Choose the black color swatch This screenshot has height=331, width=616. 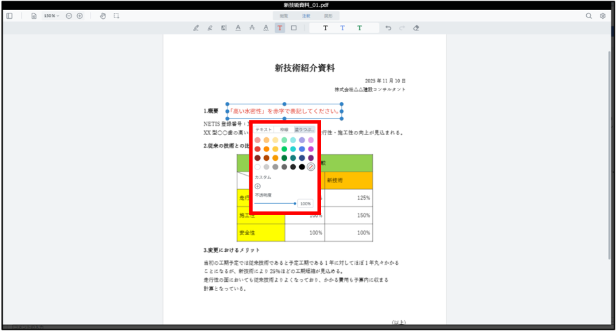tap(302, 167)
